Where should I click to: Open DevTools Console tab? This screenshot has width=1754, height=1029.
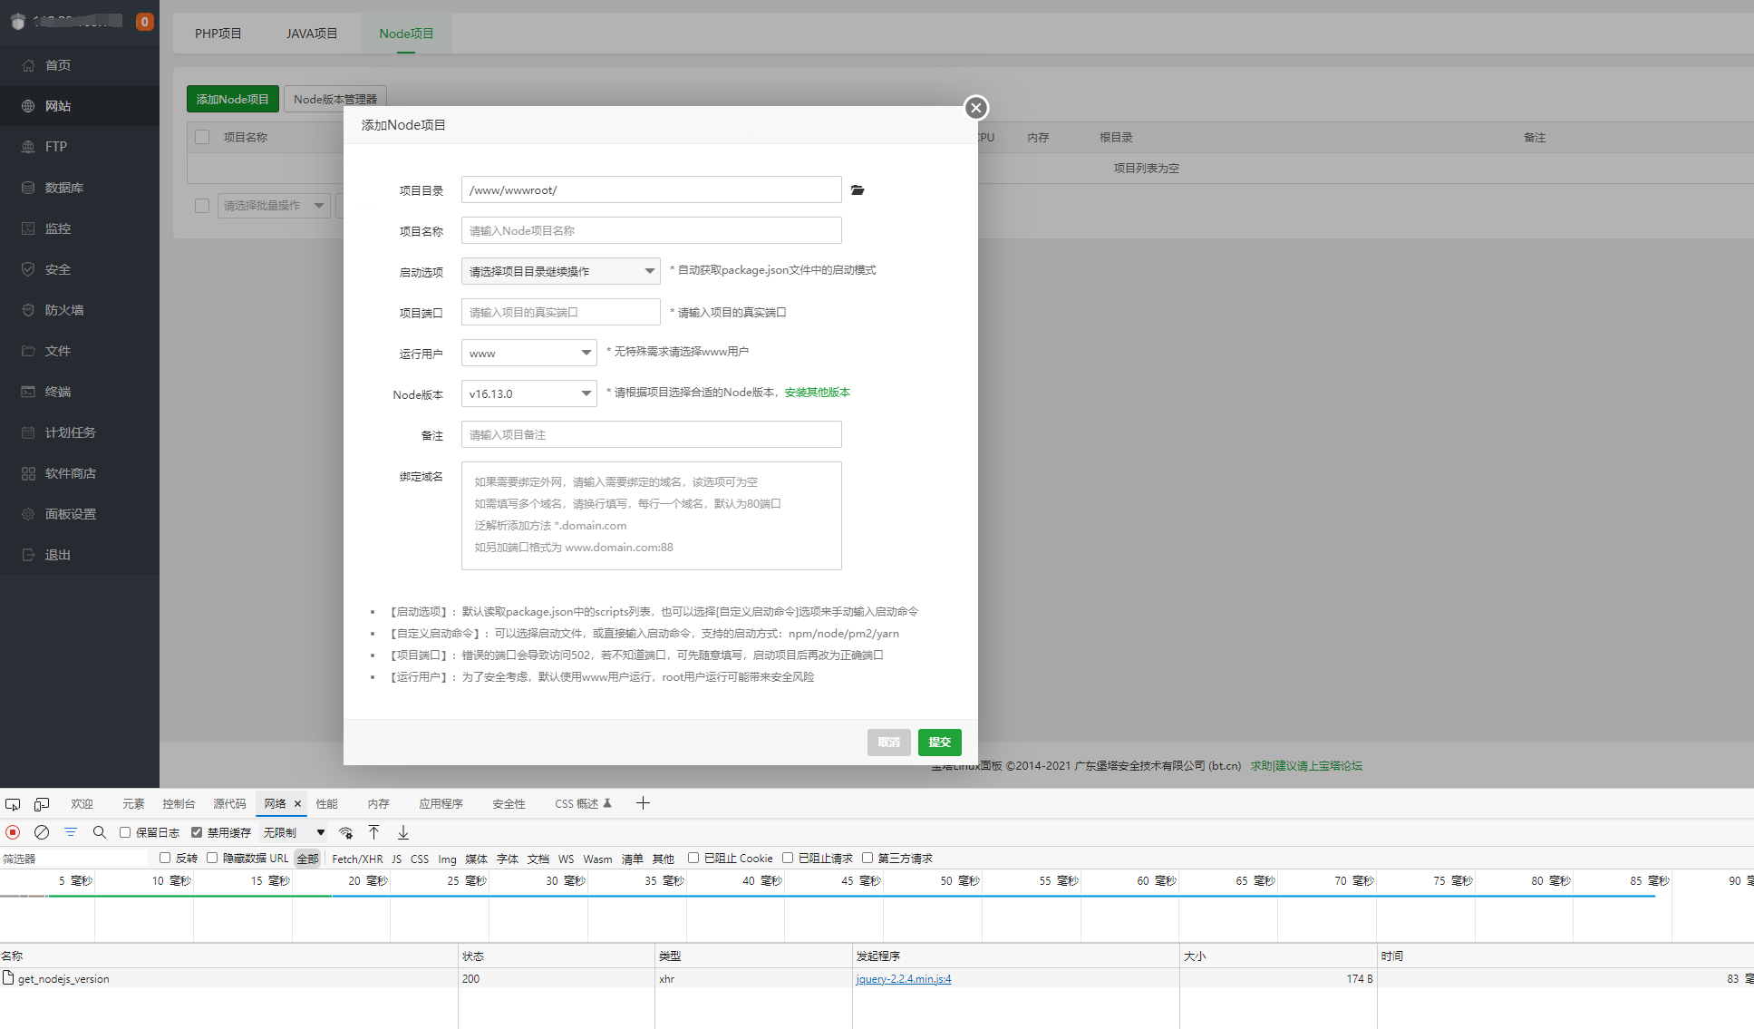pos(179,804)
